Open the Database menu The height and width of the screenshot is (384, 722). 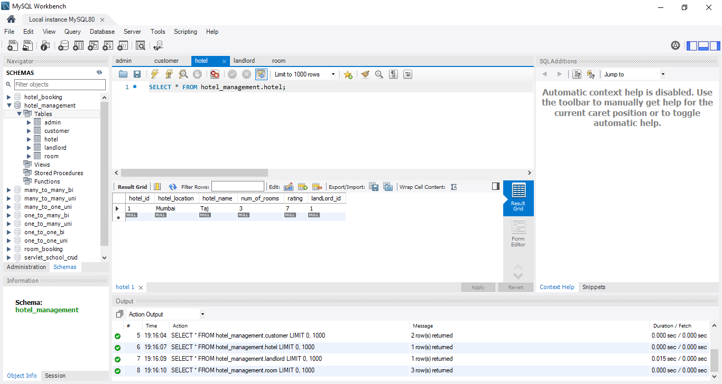(102, 32)
